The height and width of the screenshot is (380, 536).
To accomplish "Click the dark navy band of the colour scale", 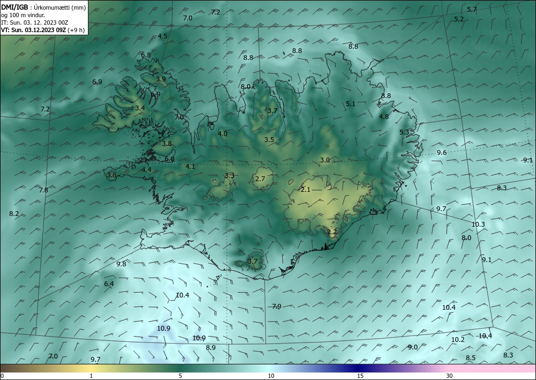I will pyautogui.click(x=359, y=368).
